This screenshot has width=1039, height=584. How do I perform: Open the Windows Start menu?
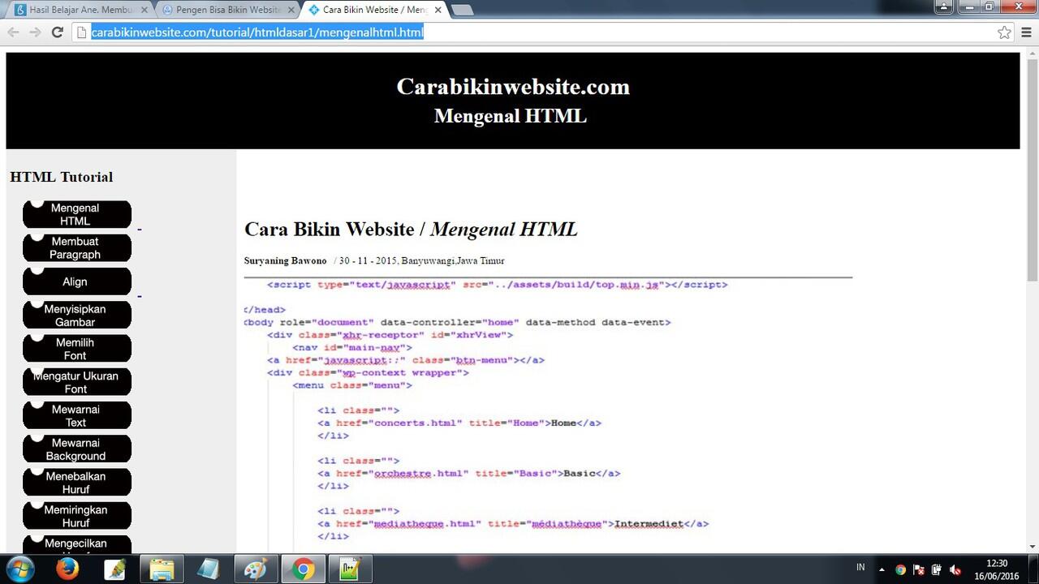(19, 569)
